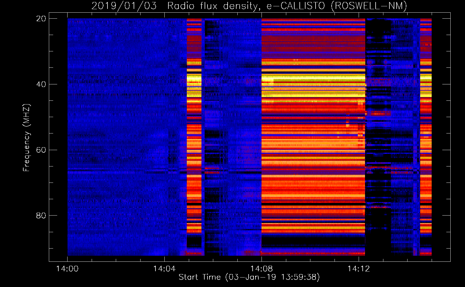Click the '14:08' time tick label
465x287 pixels.
(262, 269)
